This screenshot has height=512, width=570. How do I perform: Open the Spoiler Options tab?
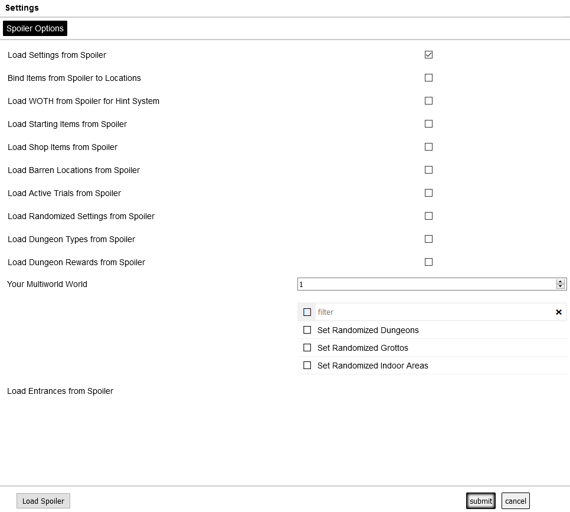tap(35, 28)
